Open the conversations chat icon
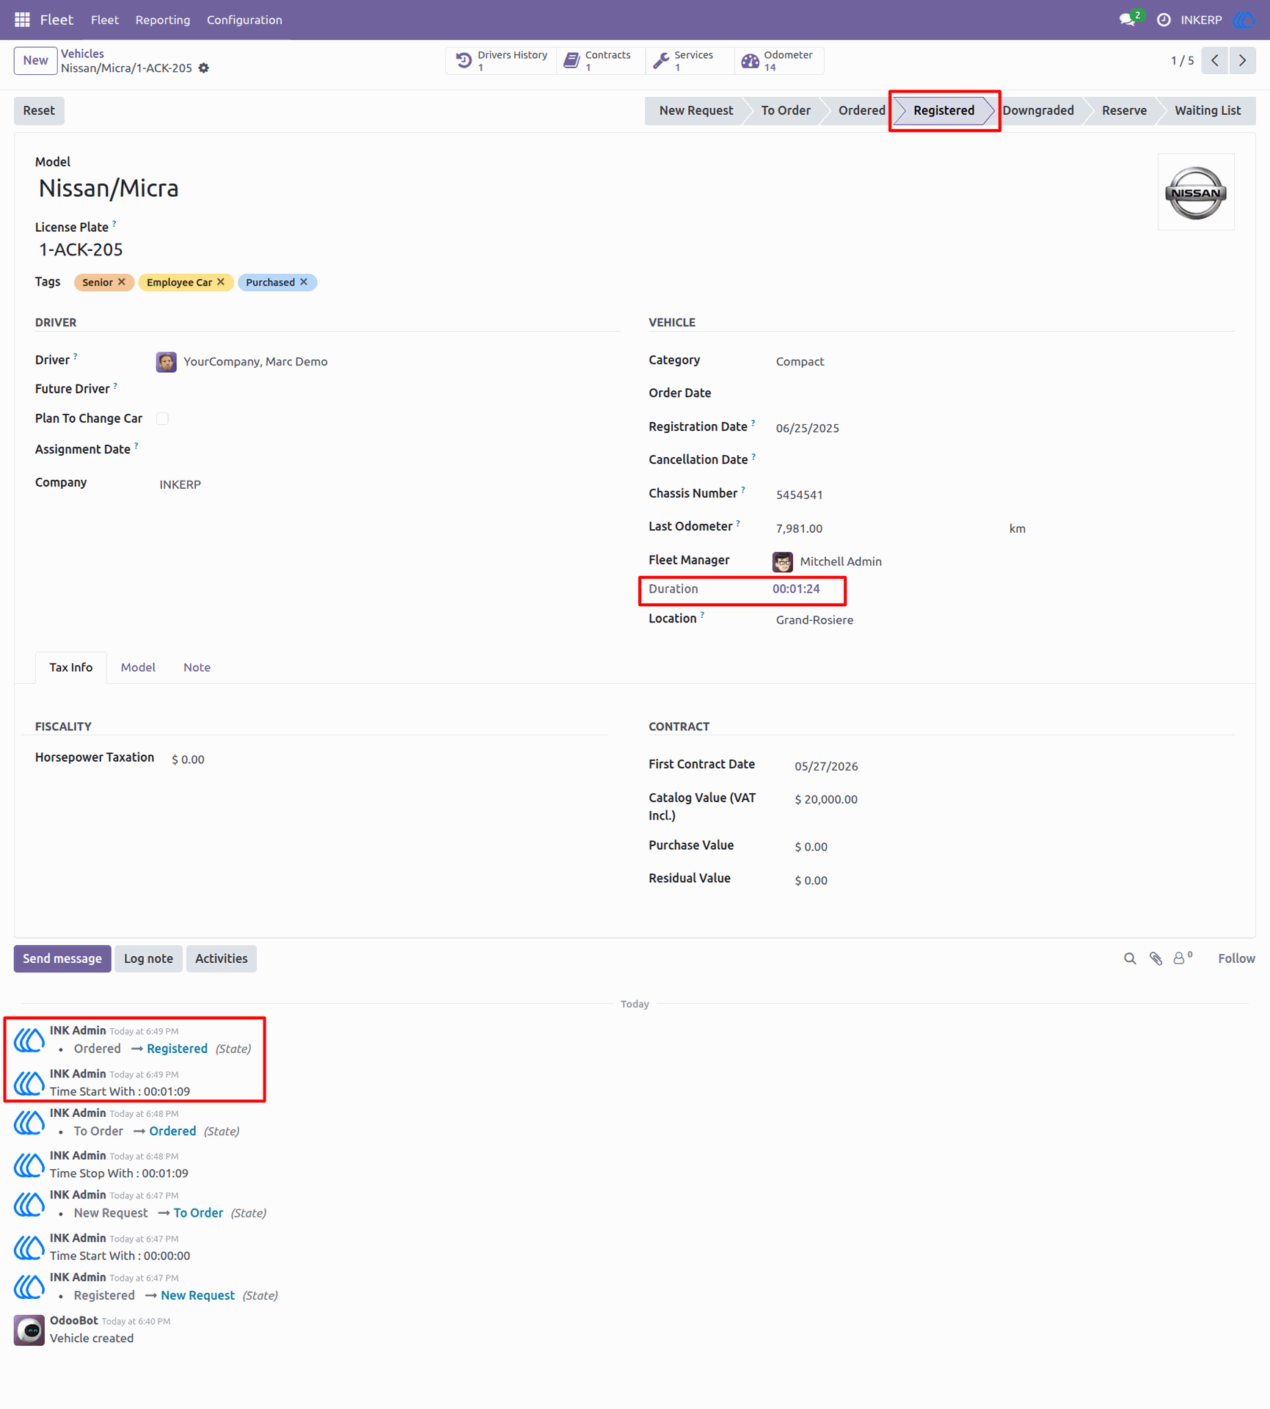 1128,20
